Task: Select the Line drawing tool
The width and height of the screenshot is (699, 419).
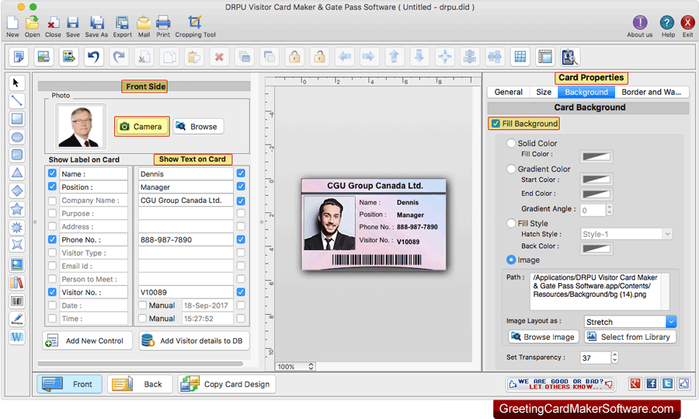Action: (x=16, y=101)
